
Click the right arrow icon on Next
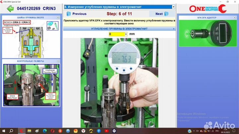(166, 14)
